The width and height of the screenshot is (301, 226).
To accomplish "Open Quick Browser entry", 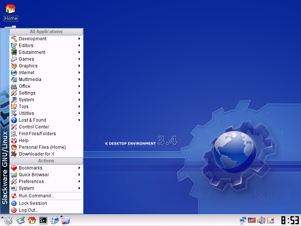I will tap(46, 175).
